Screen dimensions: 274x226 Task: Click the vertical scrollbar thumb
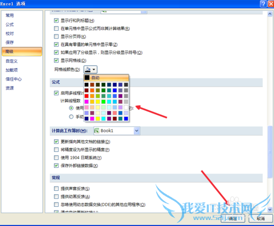(x=270, y=152)
